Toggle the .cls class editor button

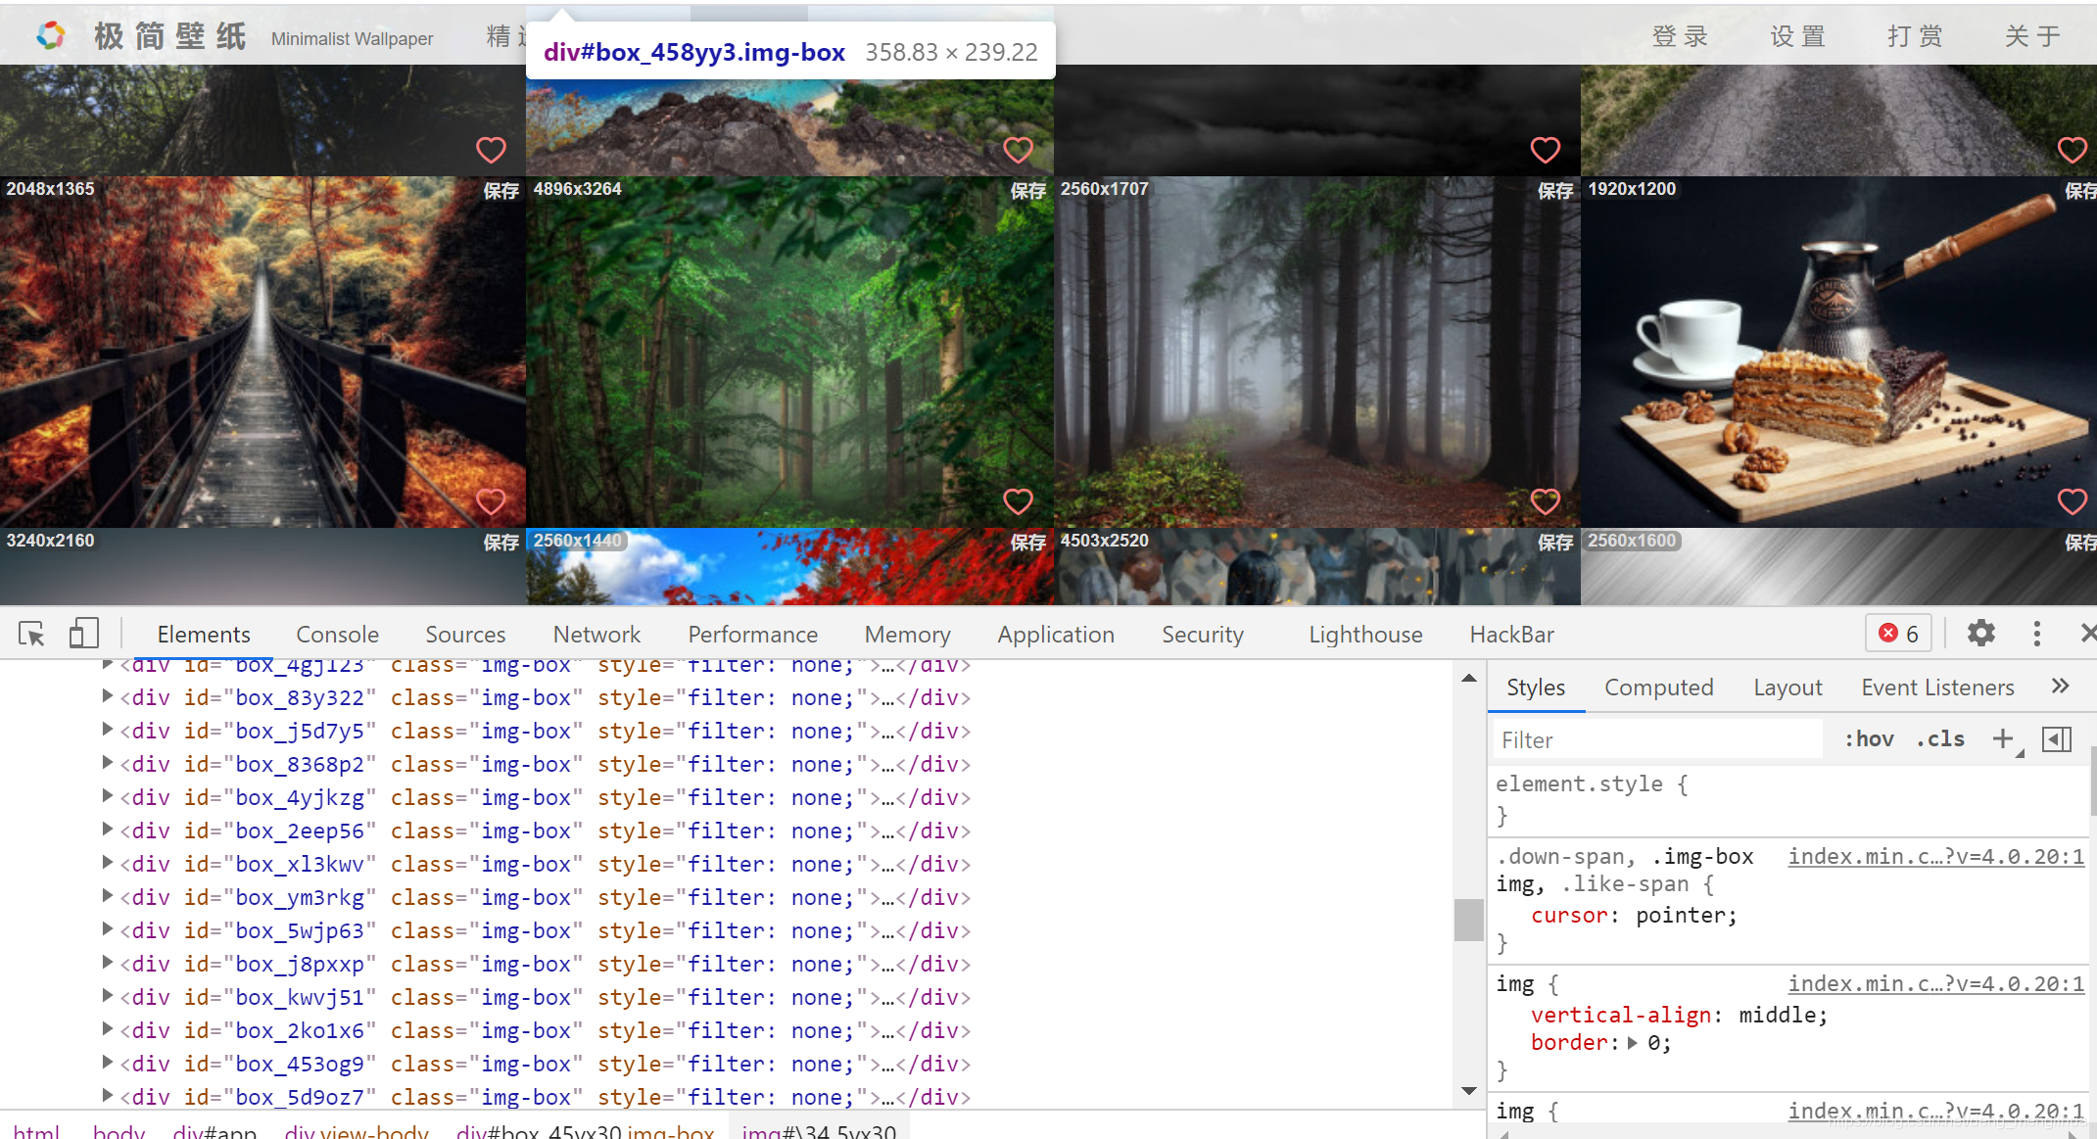point(1939,739)
